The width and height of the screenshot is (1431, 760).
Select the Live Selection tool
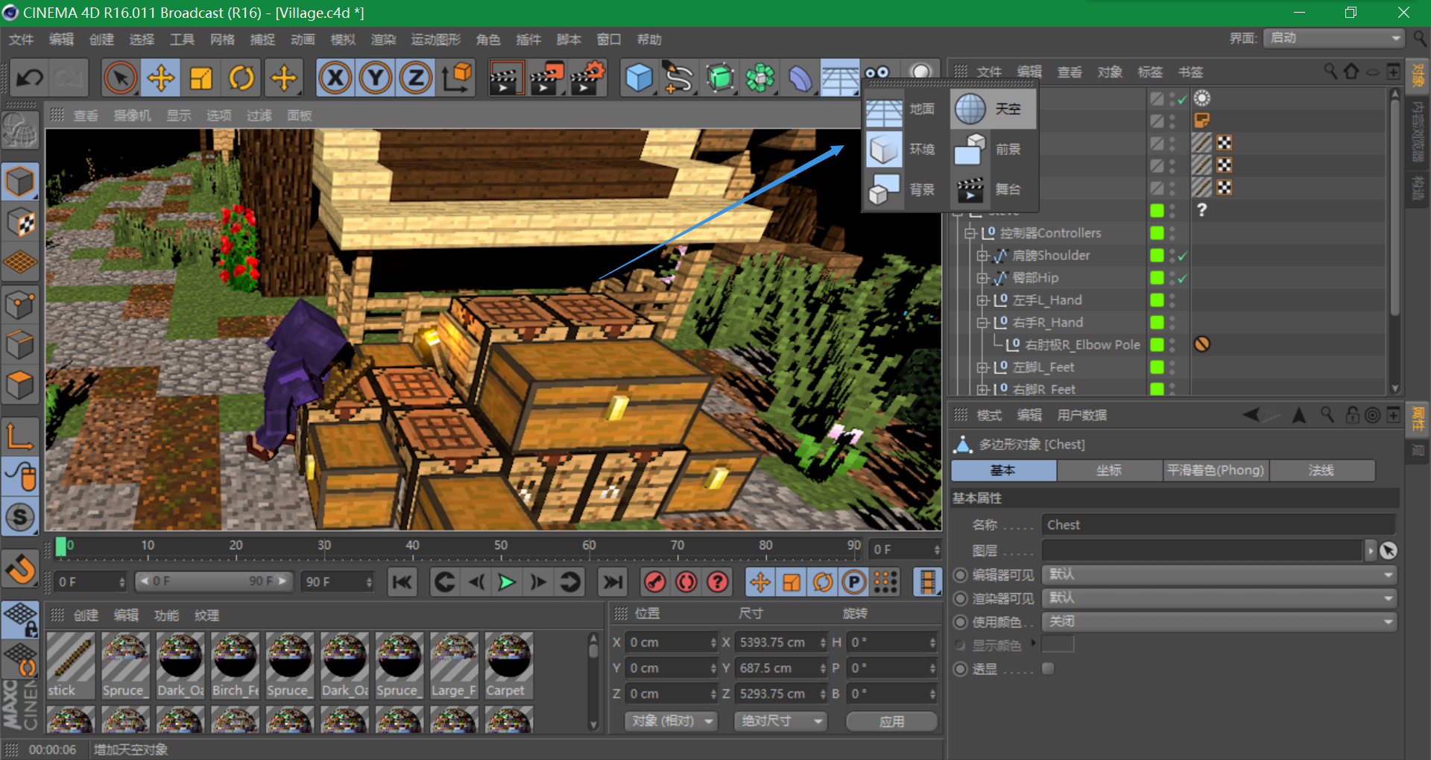(121, 77)
